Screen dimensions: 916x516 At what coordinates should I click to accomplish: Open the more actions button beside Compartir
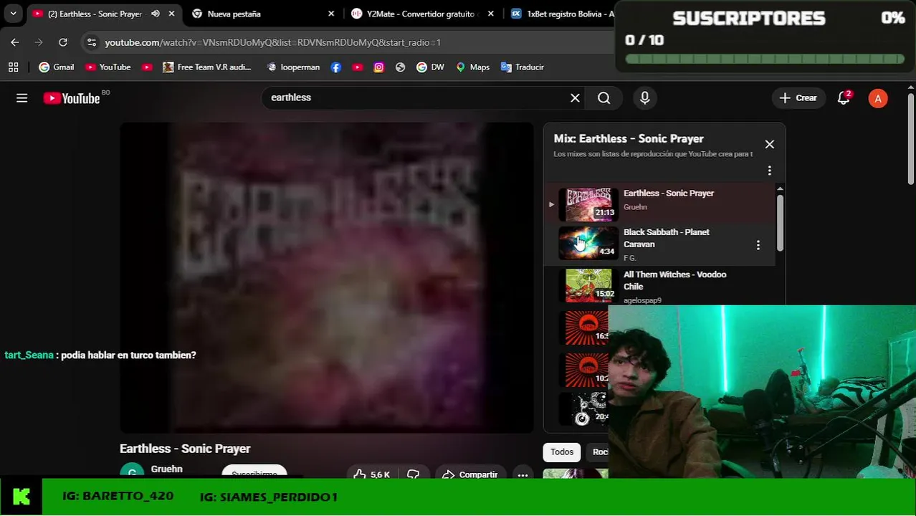tap(523, 474)
